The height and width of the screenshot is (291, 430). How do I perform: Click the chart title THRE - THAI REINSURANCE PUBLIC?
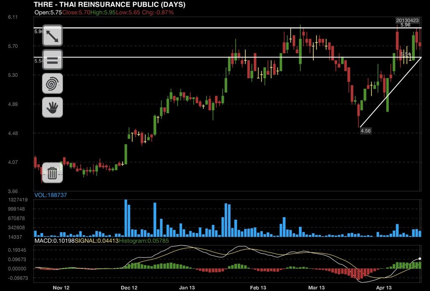click(110, 4)
